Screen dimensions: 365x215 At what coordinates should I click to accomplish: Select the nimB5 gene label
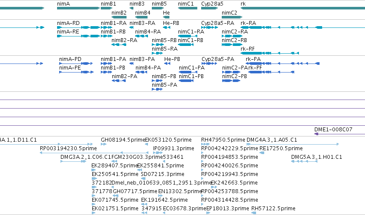[x=159, y=4]
